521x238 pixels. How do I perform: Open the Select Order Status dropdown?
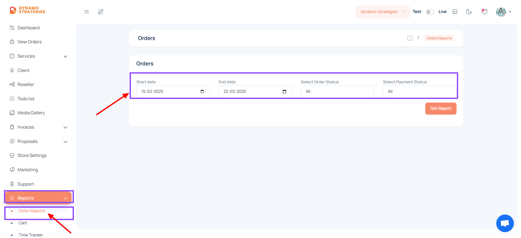(337, 91)
